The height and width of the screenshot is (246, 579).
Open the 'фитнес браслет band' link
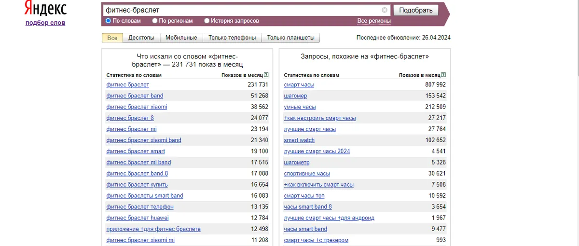pos(135,96)
